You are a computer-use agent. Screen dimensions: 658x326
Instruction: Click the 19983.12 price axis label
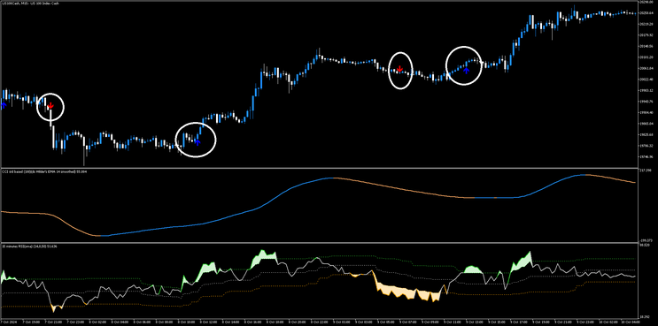point(646,90)
